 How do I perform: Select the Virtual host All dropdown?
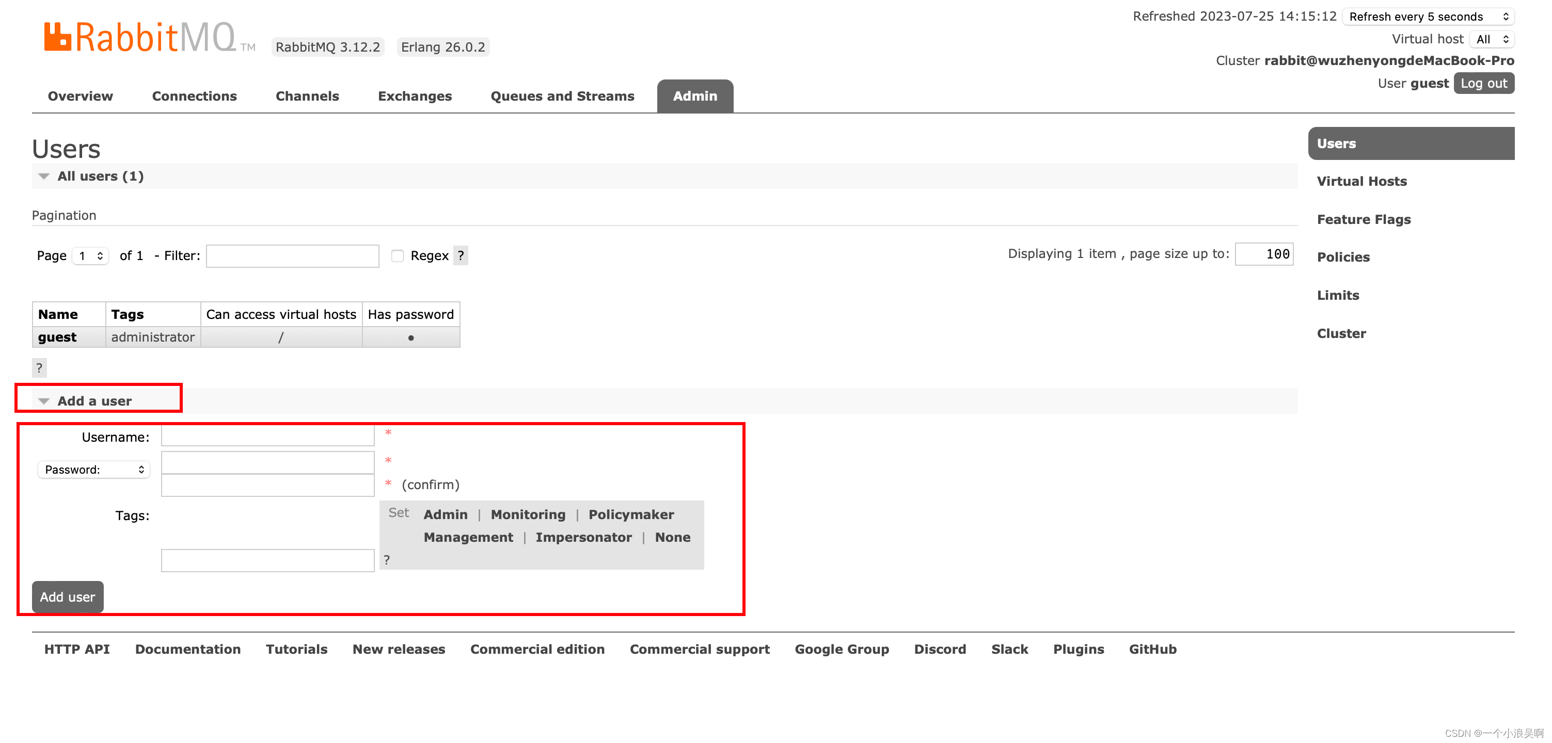pos(1491,39)
